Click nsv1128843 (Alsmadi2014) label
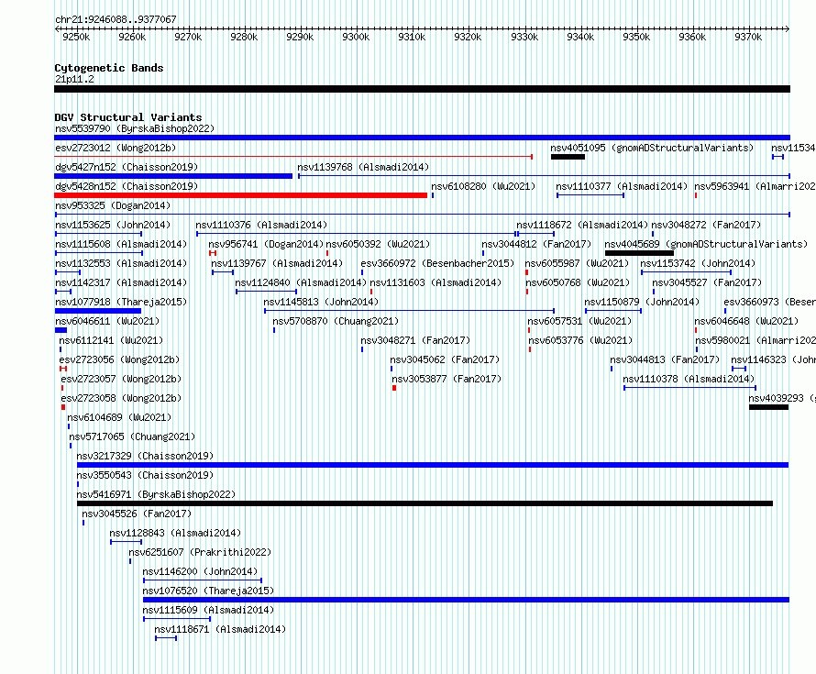Screen dimensions: 816x674 pos(175,533)
